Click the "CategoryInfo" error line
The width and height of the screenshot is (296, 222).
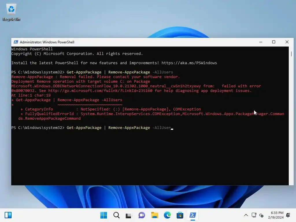tap(111, 109)
